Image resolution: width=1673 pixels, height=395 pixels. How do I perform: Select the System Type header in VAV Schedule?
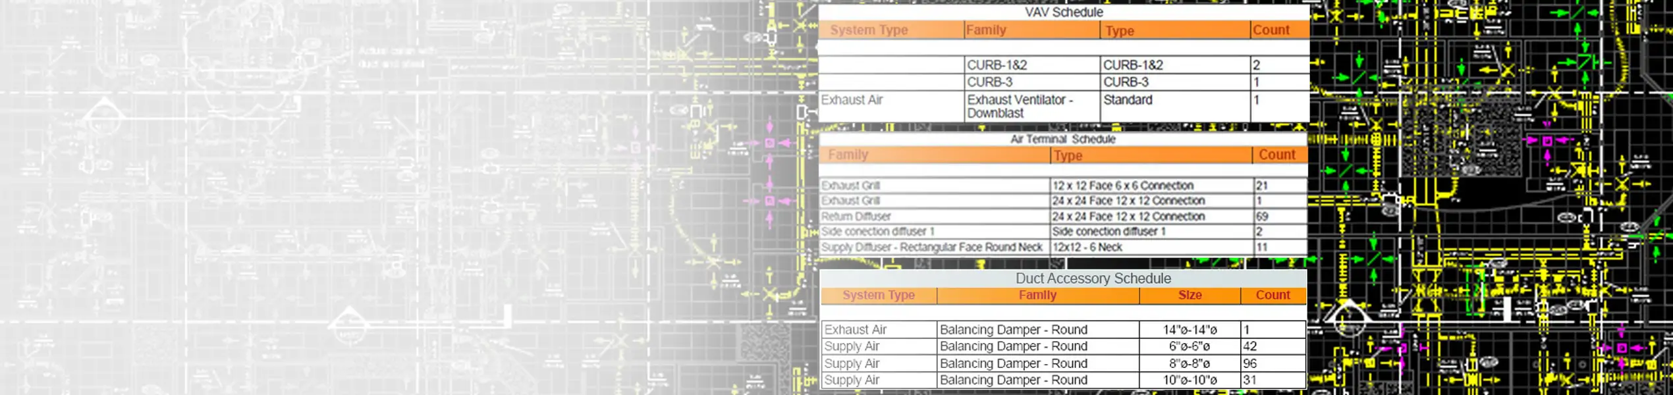[868, 30]
